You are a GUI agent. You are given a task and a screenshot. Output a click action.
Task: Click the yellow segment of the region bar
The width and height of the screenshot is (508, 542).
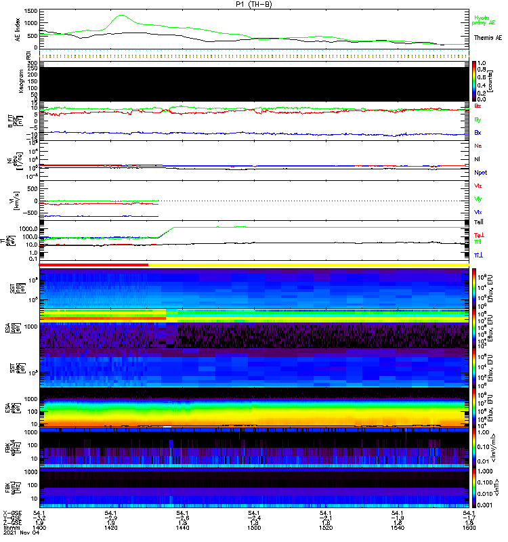pos(309,265)
